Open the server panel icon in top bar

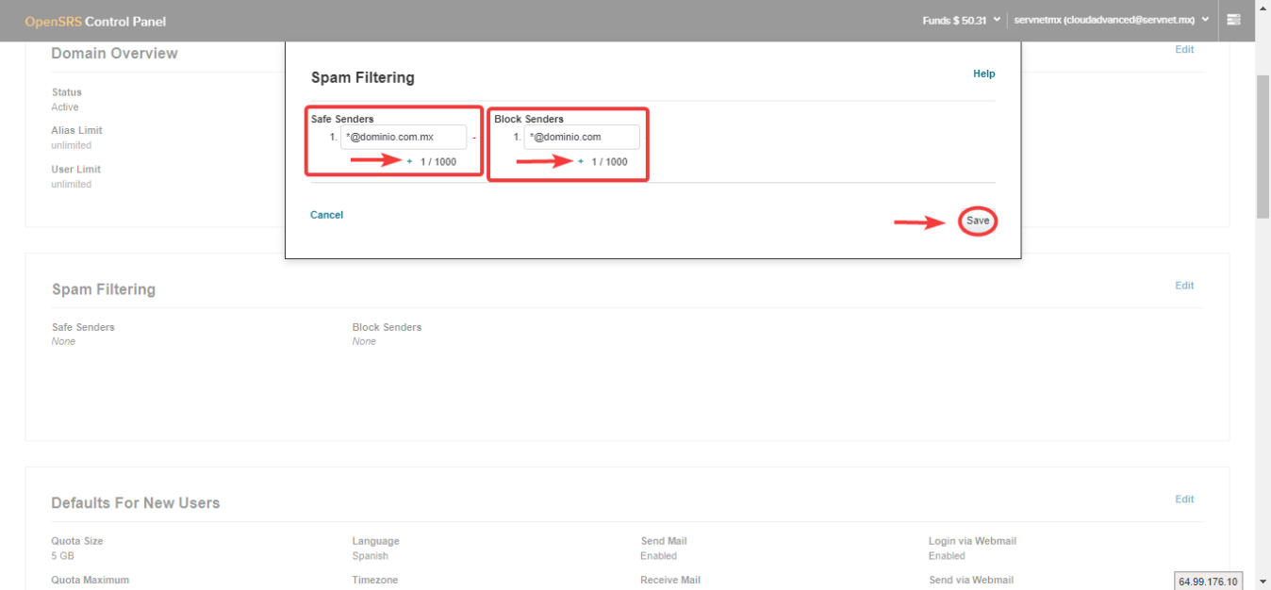pos(1233,20)
